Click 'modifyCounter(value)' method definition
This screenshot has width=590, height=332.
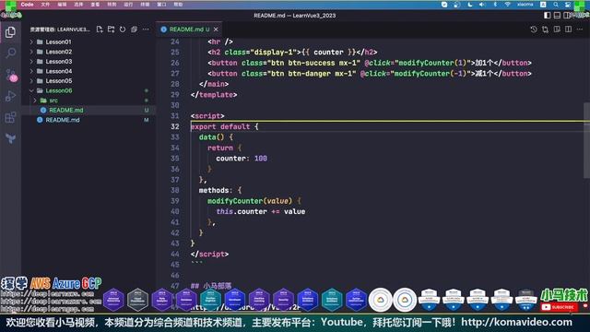pos(250,201)
